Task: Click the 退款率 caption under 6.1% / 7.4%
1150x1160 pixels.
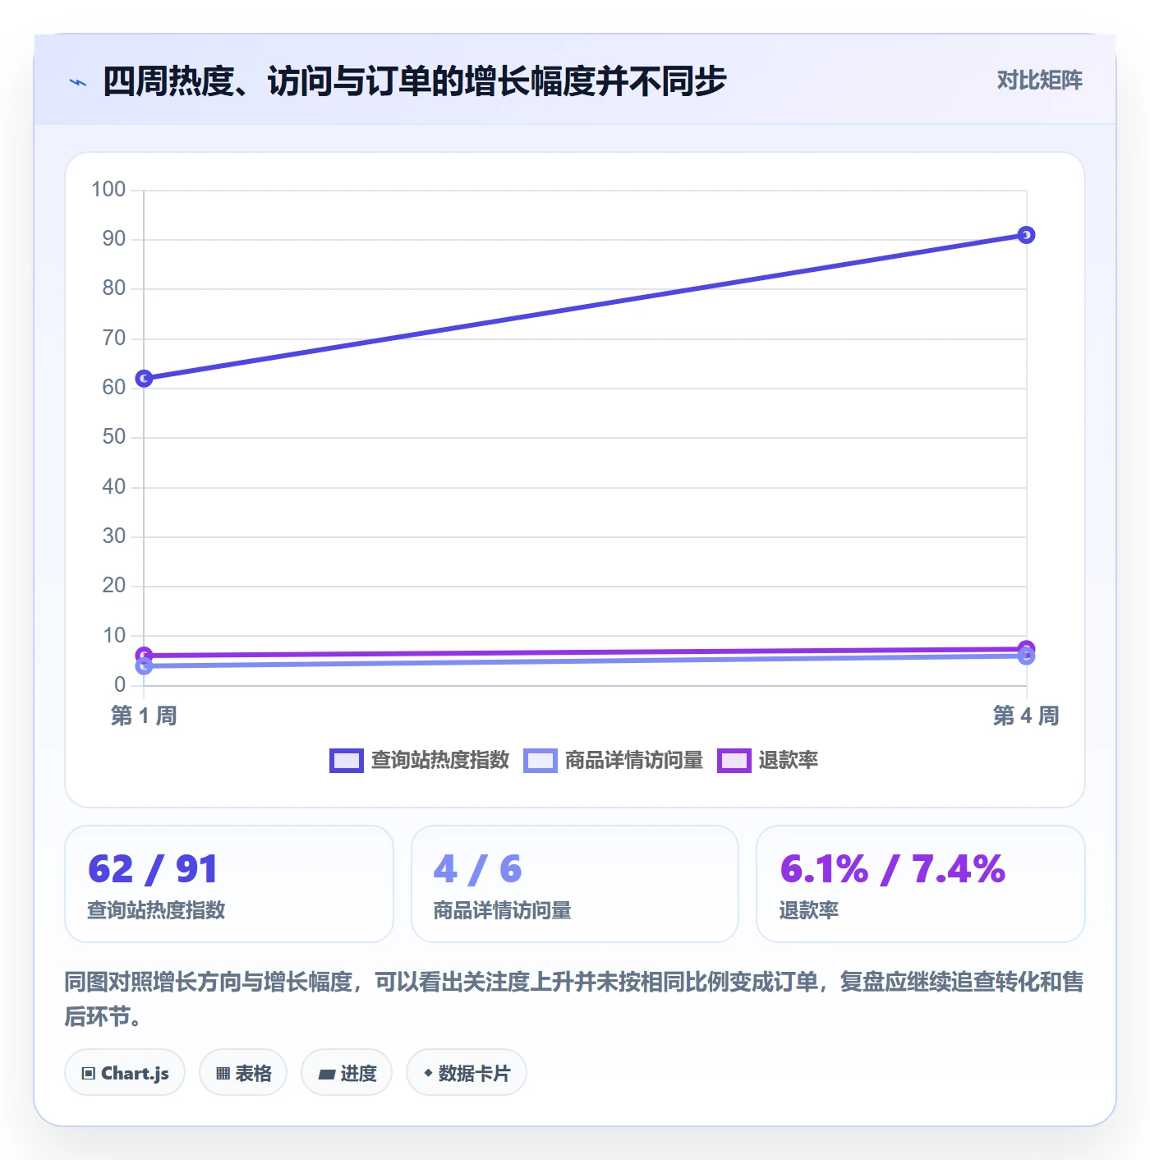Action: point(809,910)
